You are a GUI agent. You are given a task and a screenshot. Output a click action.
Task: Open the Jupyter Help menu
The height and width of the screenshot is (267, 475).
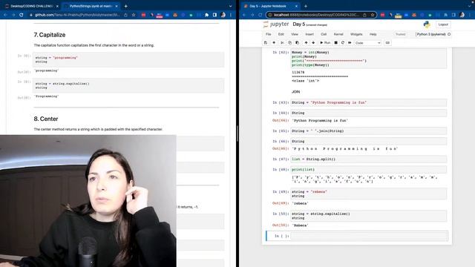tap(373, 34)
